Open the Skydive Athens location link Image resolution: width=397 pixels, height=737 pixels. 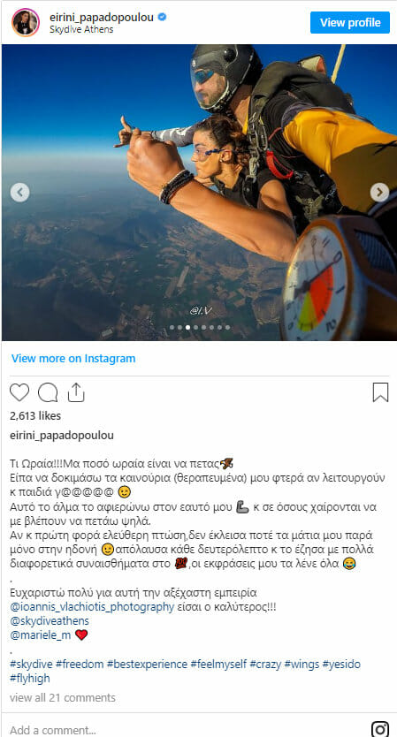[x=81, y=30]
